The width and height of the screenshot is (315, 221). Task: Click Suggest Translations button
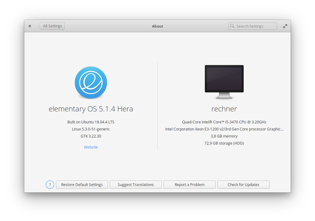coord(136,185)
